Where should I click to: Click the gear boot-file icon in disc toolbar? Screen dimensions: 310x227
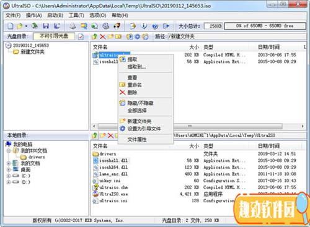[137, 36]
